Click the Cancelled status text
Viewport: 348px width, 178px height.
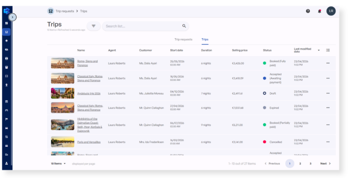pos(276,142)
